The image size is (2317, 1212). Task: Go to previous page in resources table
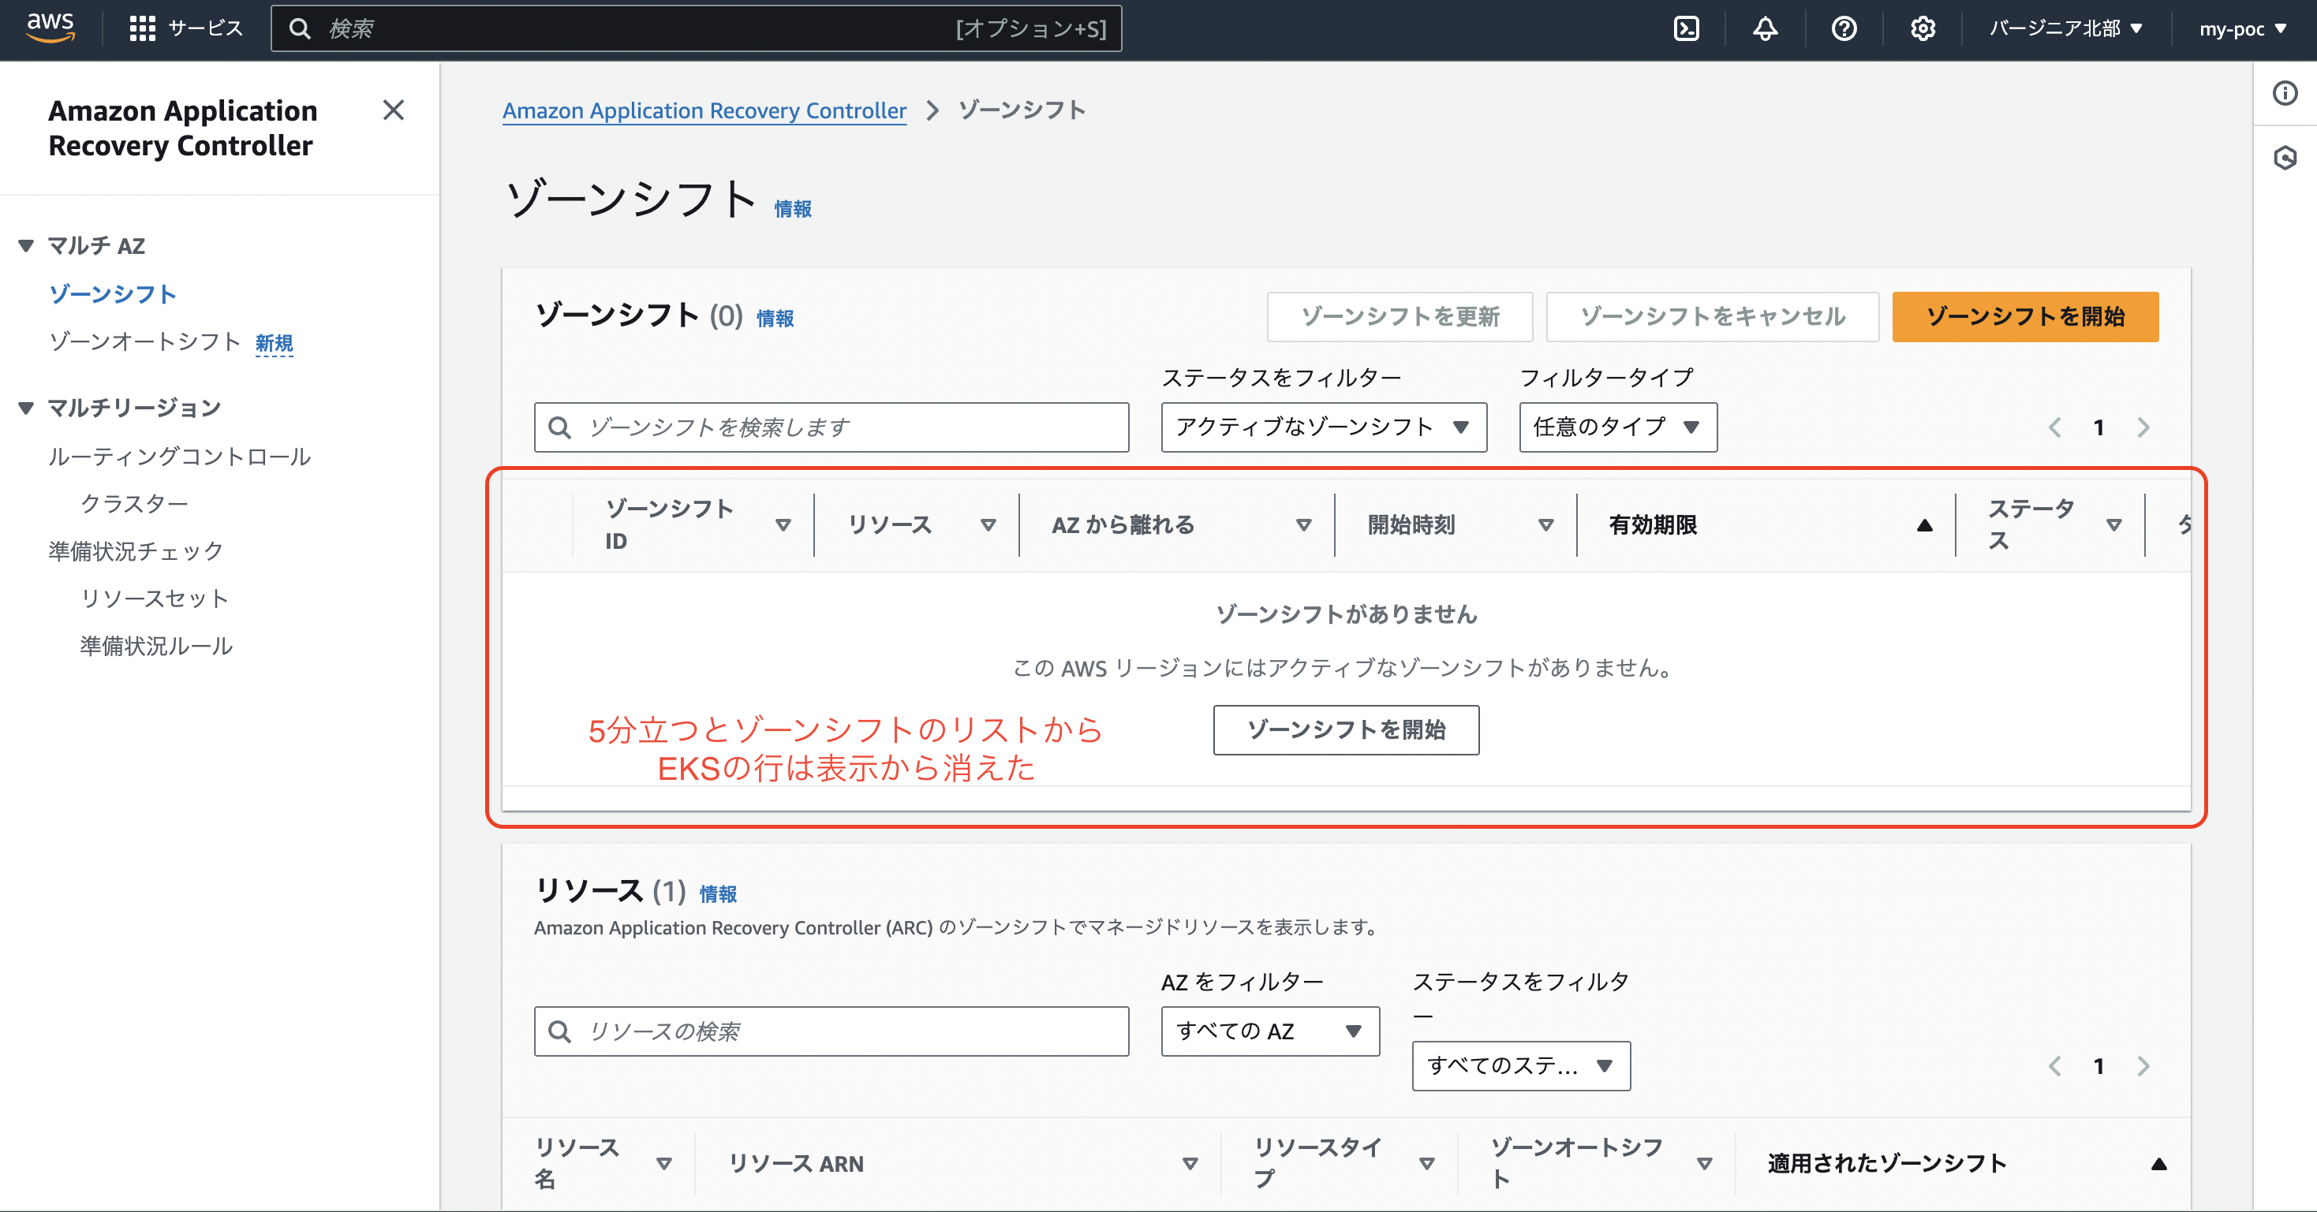(x=2054, y=1066)
